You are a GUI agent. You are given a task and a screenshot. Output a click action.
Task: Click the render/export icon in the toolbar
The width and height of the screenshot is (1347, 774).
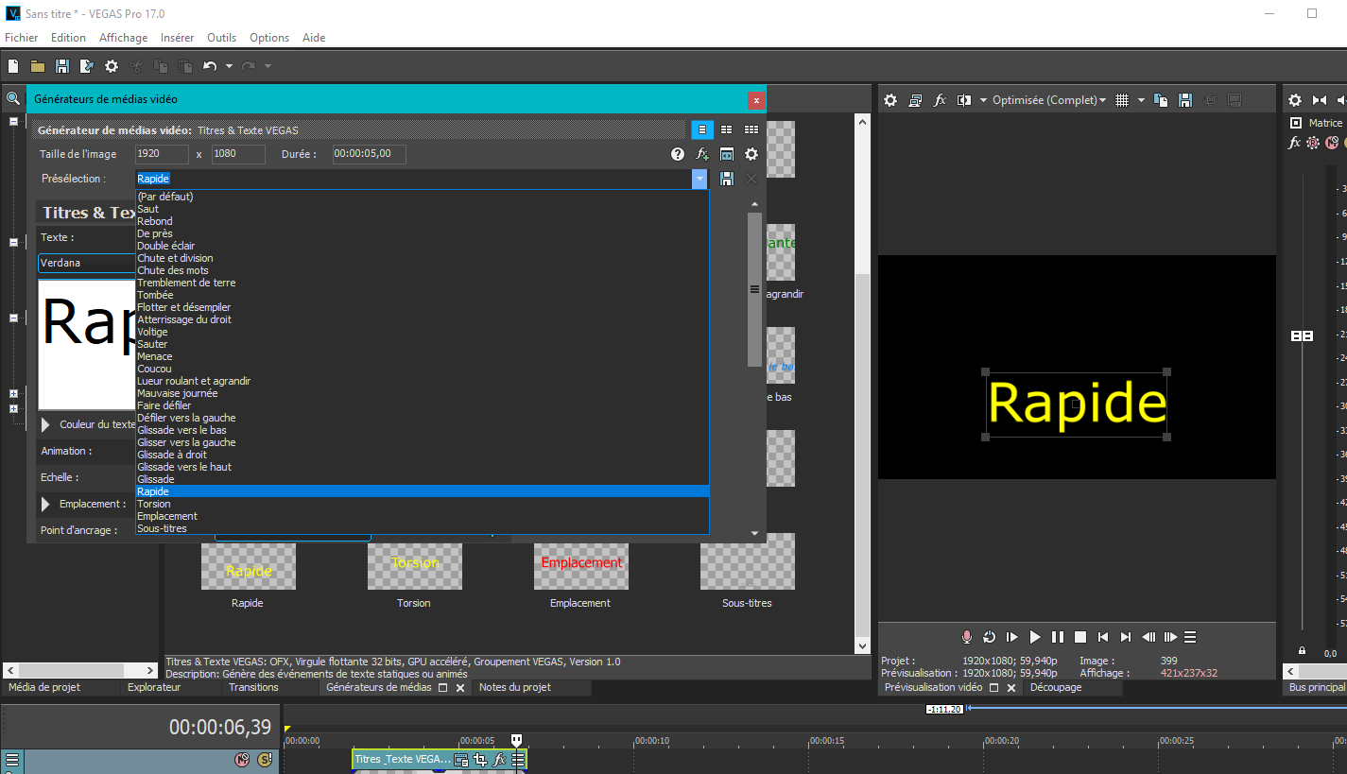[87, 66]
